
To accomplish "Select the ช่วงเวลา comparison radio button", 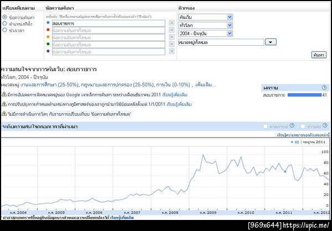I will point(6,31).
